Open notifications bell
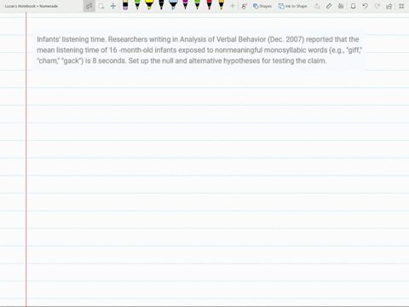409x307 pixels. point(353,6)
